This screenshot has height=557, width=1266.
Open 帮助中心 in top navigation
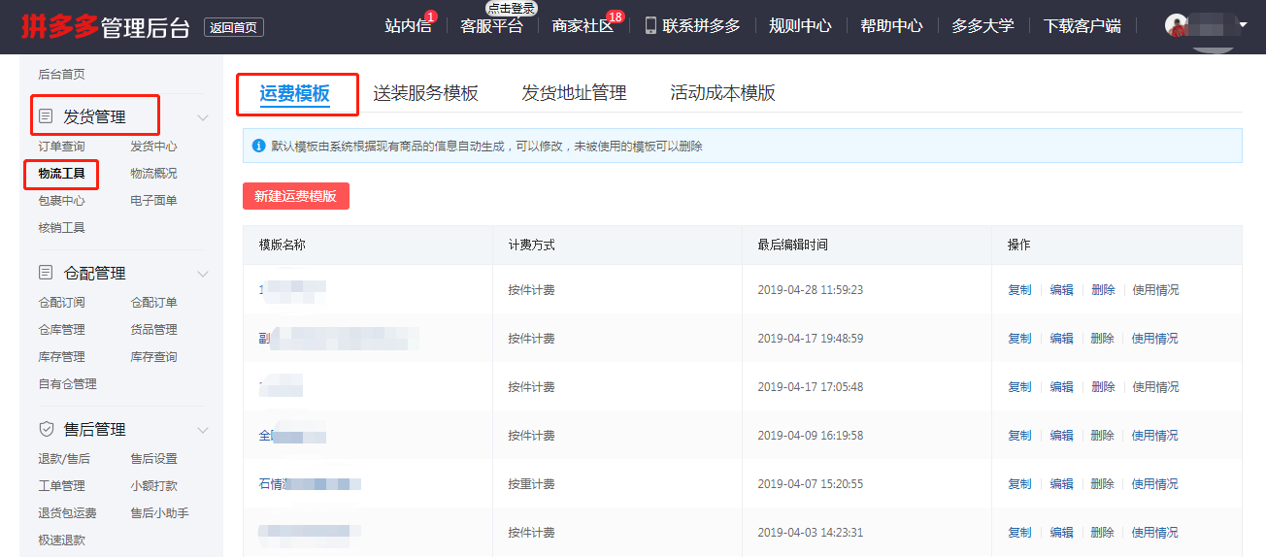point(891,26)
